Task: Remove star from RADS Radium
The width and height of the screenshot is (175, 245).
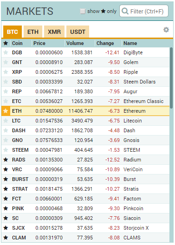Action: point(6,160)
